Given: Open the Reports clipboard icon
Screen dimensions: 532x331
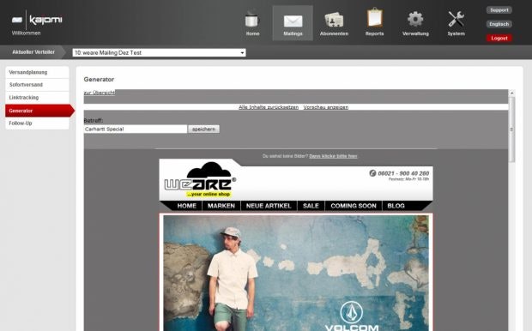Looking at the screenshot, I should [x=375, y=18].
